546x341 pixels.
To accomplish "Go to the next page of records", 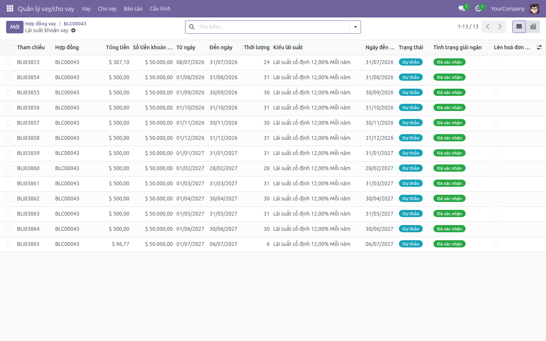I will [500, 27].
